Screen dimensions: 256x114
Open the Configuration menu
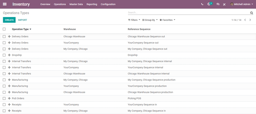click(x=108, y=4)
